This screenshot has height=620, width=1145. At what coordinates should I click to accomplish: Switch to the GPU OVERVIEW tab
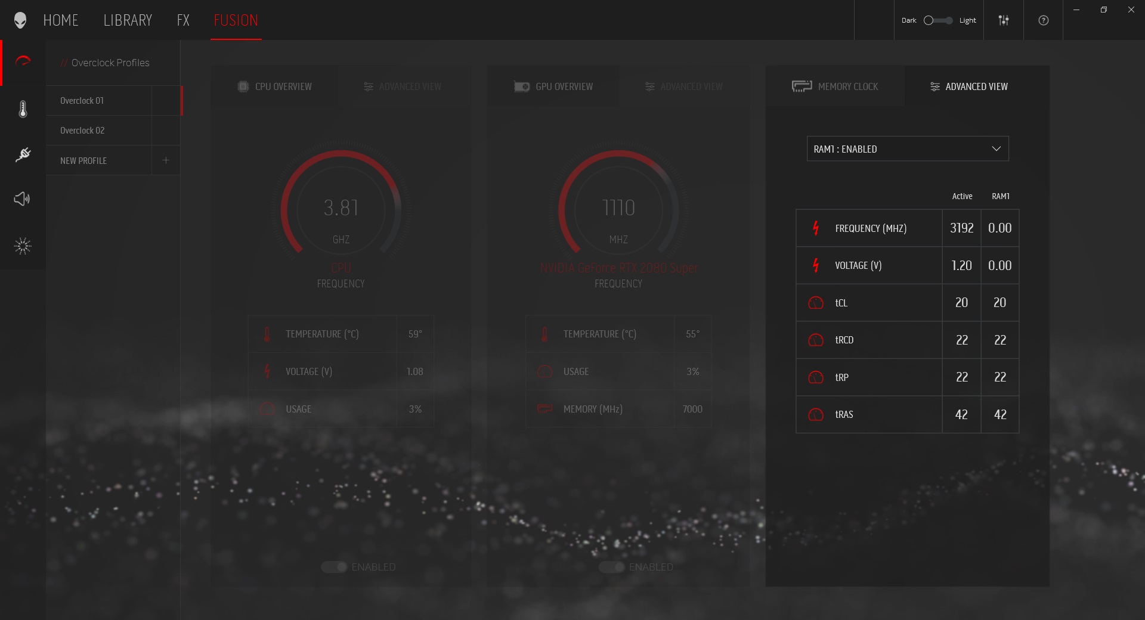[x=553, y=86]
